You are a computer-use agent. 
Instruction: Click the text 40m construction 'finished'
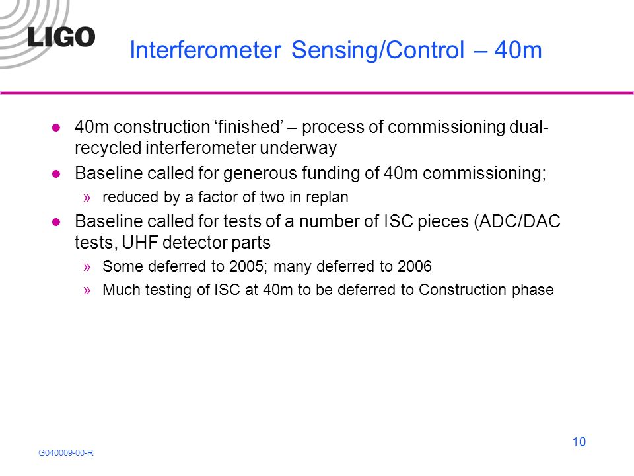coord(179,127)
